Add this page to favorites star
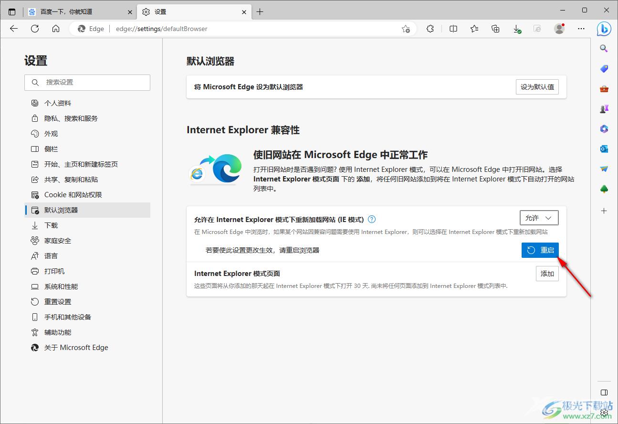Image resolution: width=618 pixels, height=424 pixels. click(x=406, y=29)
